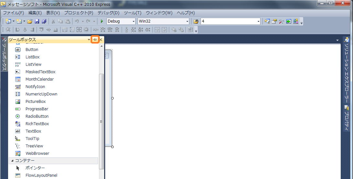Open the ファイル(F) menu

click(13, 13)
